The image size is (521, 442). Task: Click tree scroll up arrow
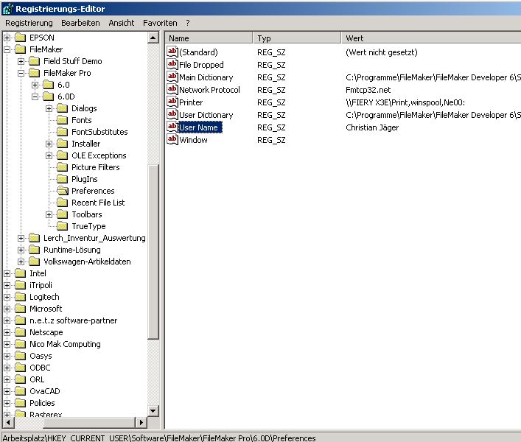tap(153, 38)
